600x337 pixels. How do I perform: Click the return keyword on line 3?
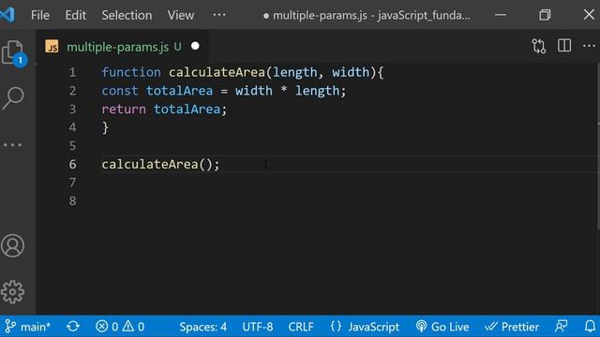[x=124, y=110]
